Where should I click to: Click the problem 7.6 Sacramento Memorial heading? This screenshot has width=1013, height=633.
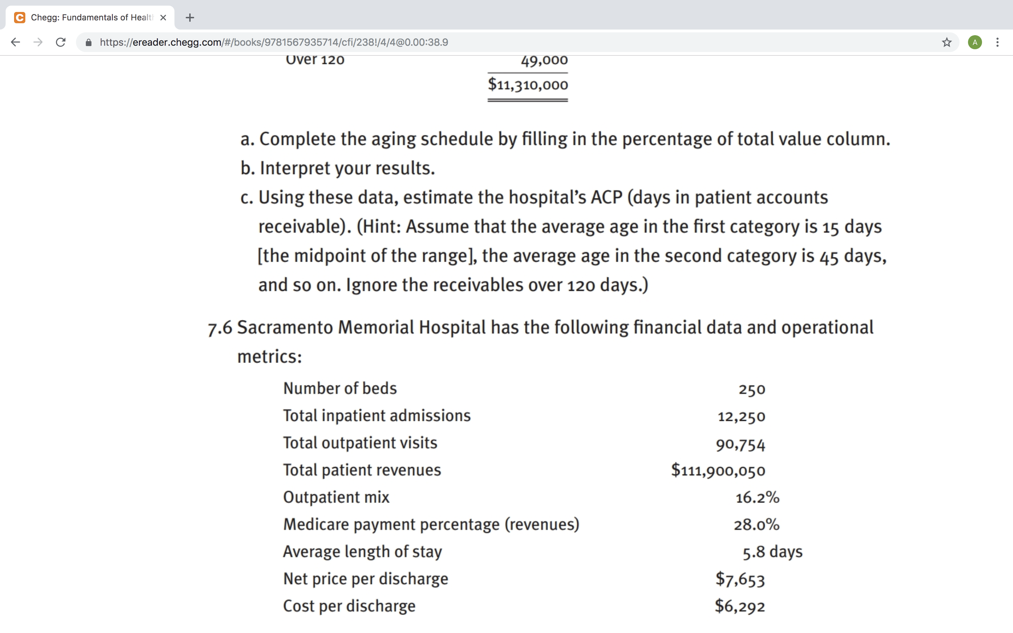click(540, 341)
